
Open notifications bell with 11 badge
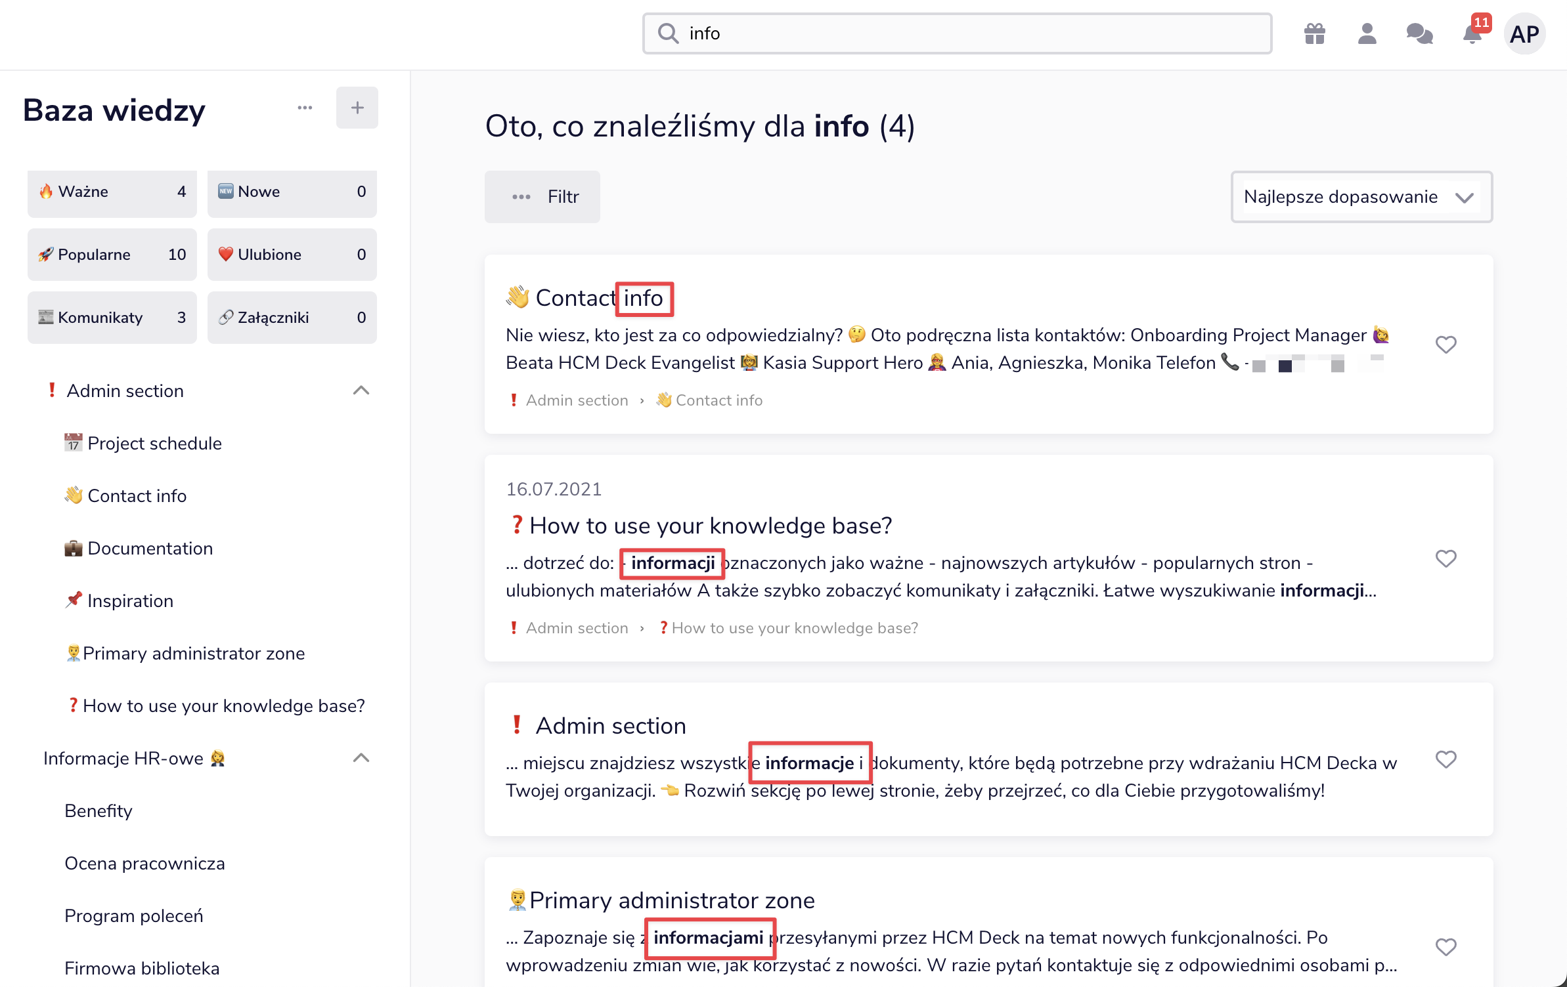(1472, 33)
